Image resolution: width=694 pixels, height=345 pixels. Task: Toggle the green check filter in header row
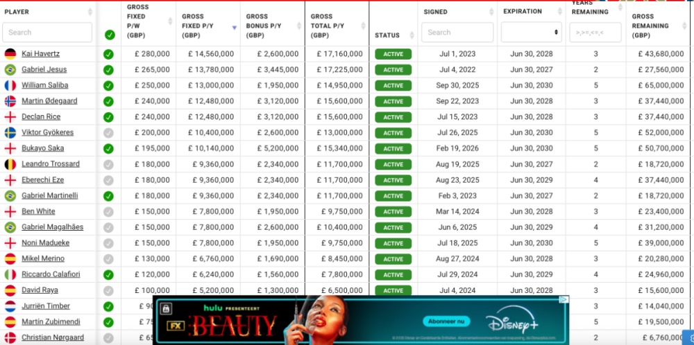coord(110,35)
